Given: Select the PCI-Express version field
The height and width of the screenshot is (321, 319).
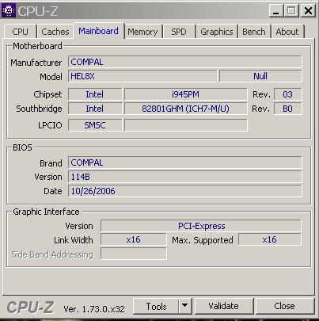Looking at the screenshot, I should tap(201, 226).
